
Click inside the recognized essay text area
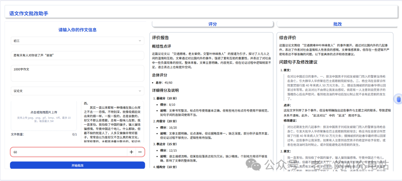pyautogui.click(x=112, y=122)
